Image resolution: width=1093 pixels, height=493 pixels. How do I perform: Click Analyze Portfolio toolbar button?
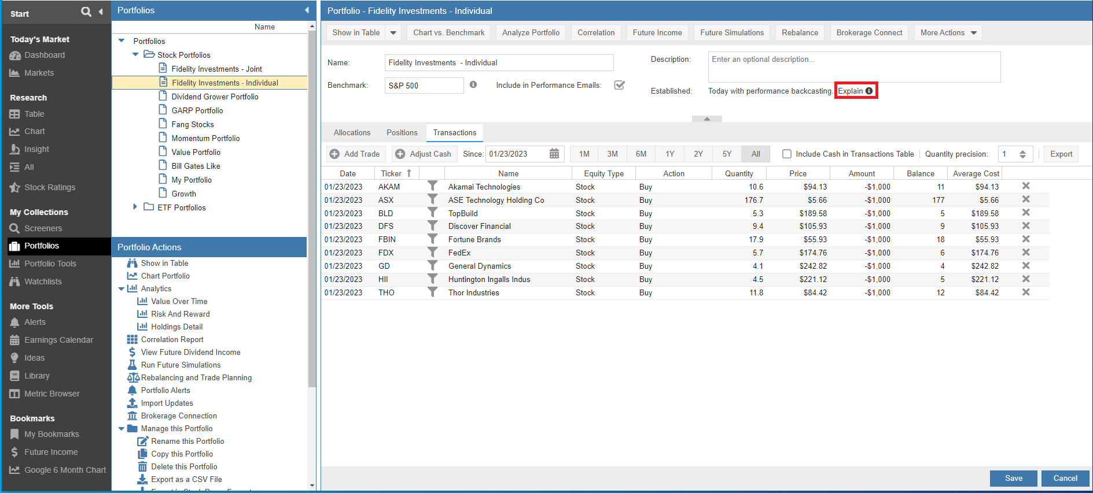click(531, 32)
